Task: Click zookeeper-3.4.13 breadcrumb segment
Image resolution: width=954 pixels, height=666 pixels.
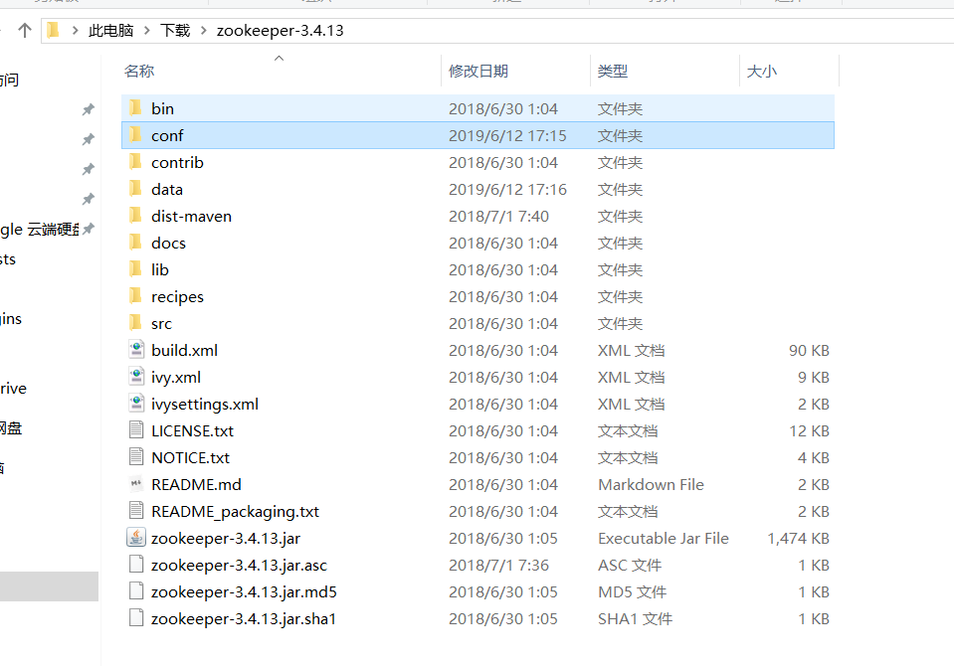Action: pyautogui.click(x=280, y=31)
